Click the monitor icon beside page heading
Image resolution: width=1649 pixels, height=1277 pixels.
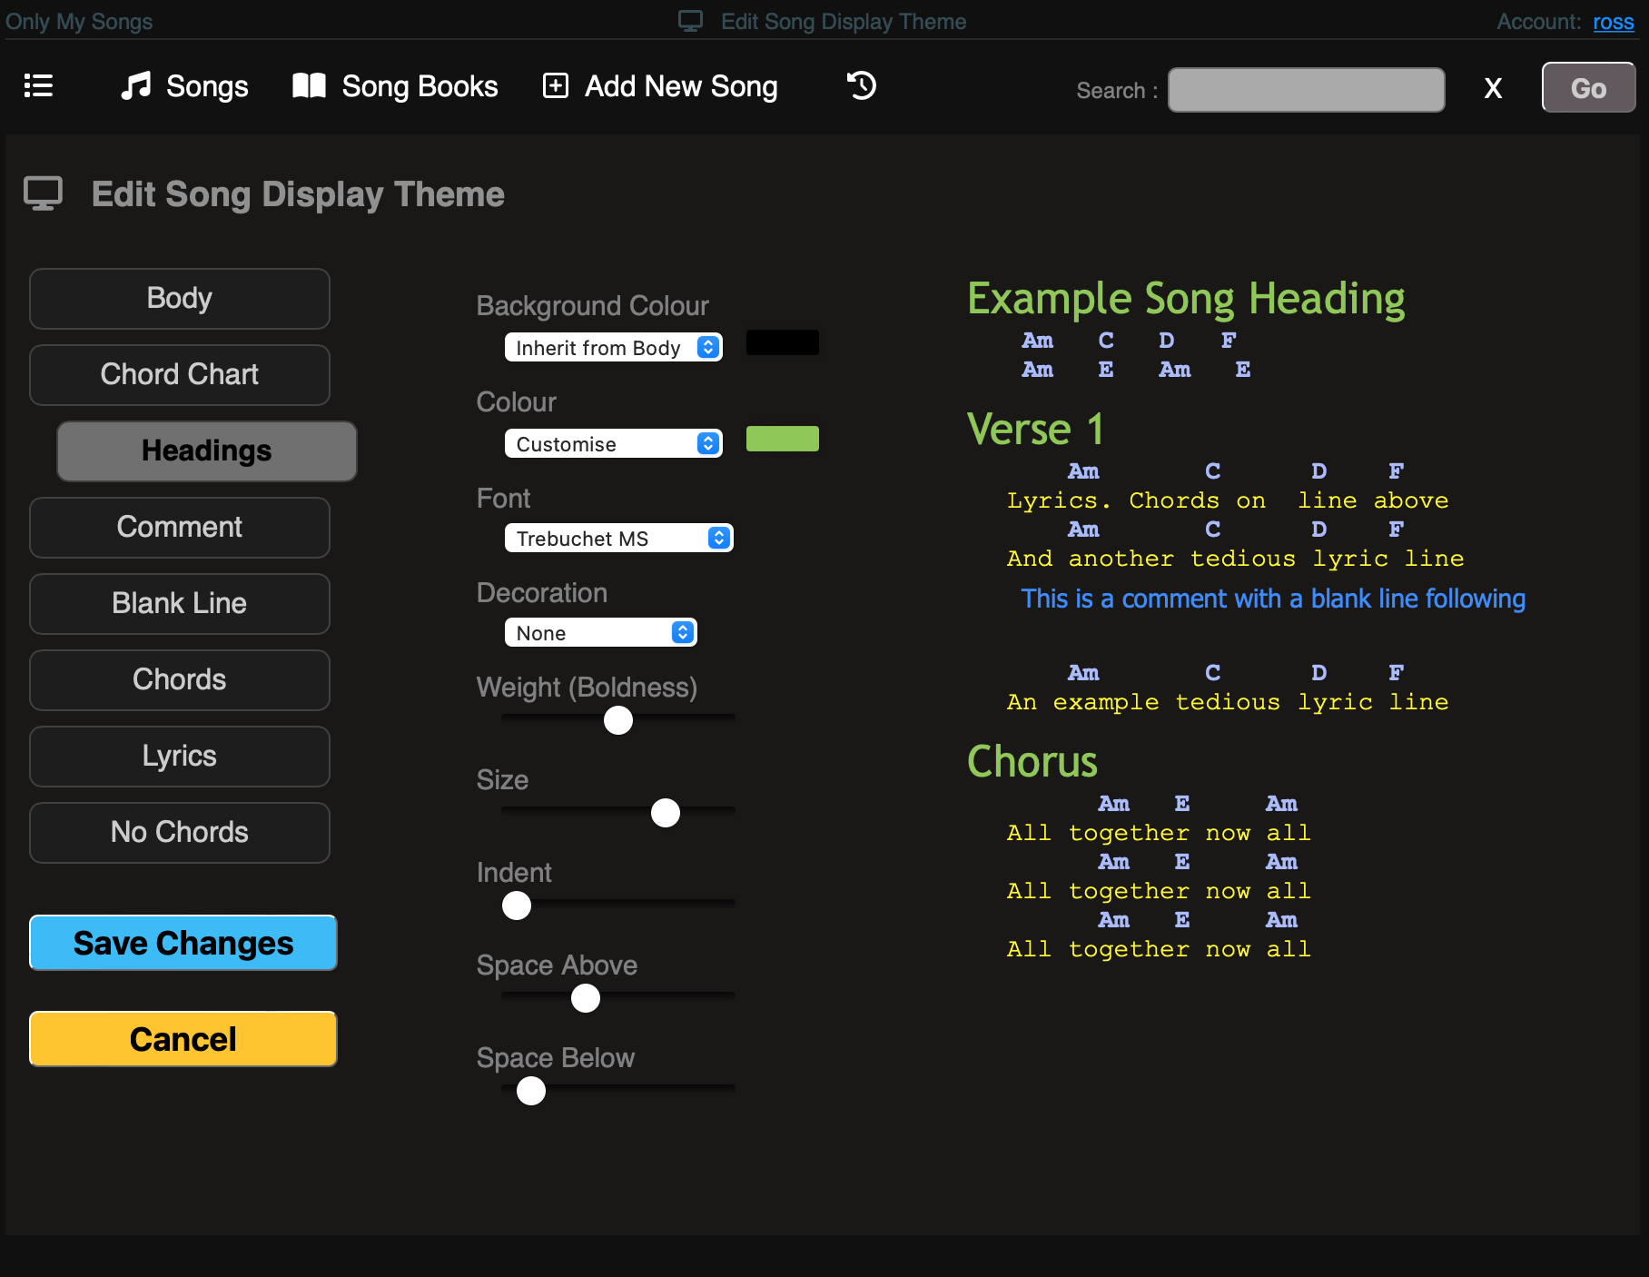(43, 193)
